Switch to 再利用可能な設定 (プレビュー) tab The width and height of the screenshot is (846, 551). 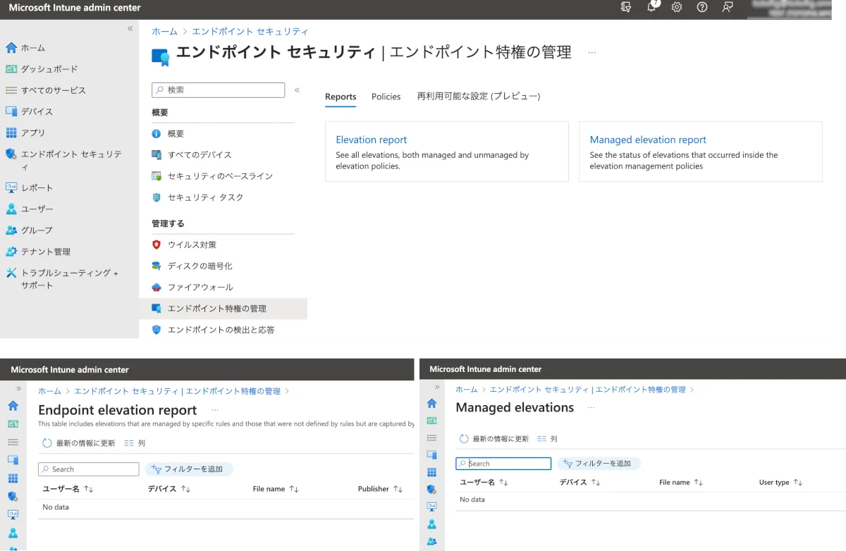478,97
